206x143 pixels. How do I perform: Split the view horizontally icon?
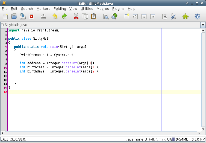144,17
